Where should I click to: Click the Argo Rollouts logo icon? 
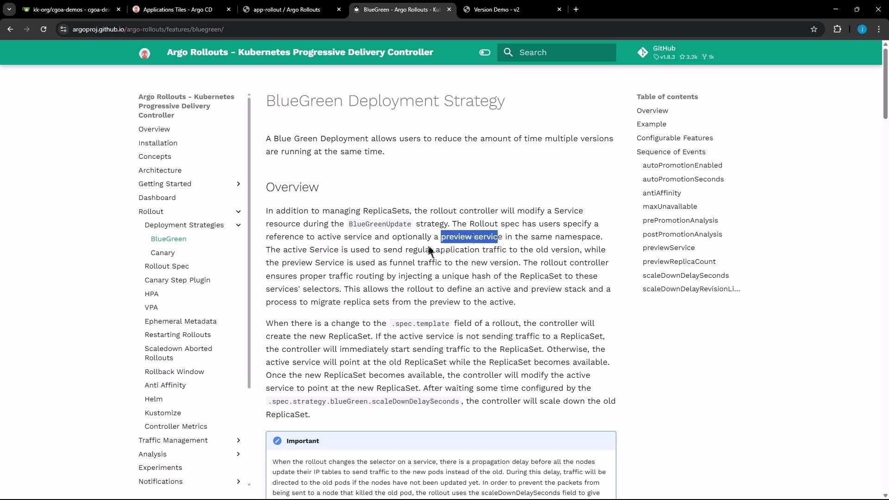click(x=144, y=53)
